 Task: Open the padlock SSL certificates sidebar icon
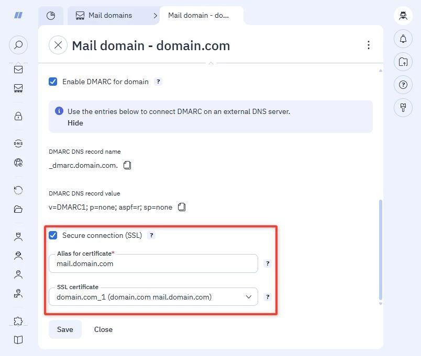tap(18, 116)
